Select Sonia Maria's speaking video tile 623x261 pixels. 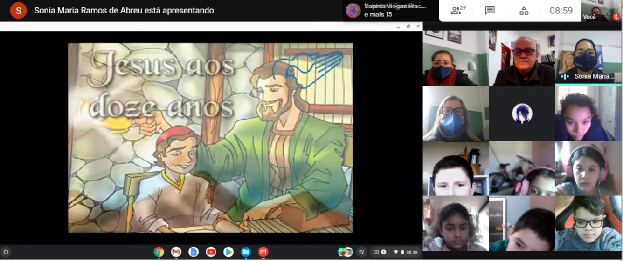pyautogui.click(x=588, y=58)
